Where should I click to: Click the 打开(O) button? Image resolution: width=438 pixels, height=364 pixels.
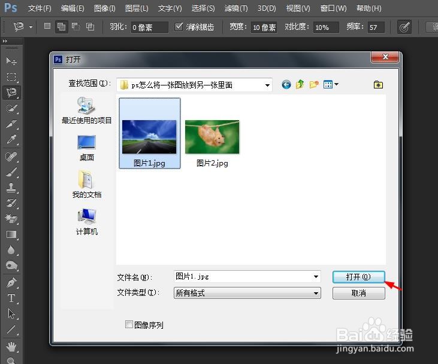click(359, 277)
